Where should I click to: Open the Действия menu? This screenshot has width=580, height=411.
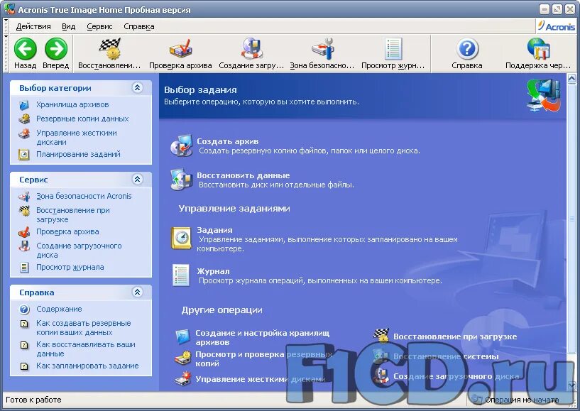click(x=33, y=26)
